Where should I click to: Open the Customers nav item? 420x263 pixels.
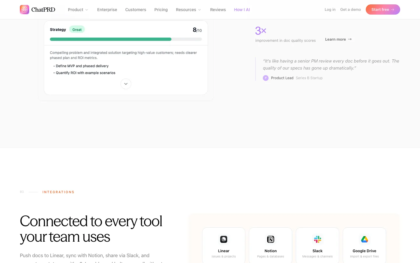pyautogui.click(x=136, y=10)
